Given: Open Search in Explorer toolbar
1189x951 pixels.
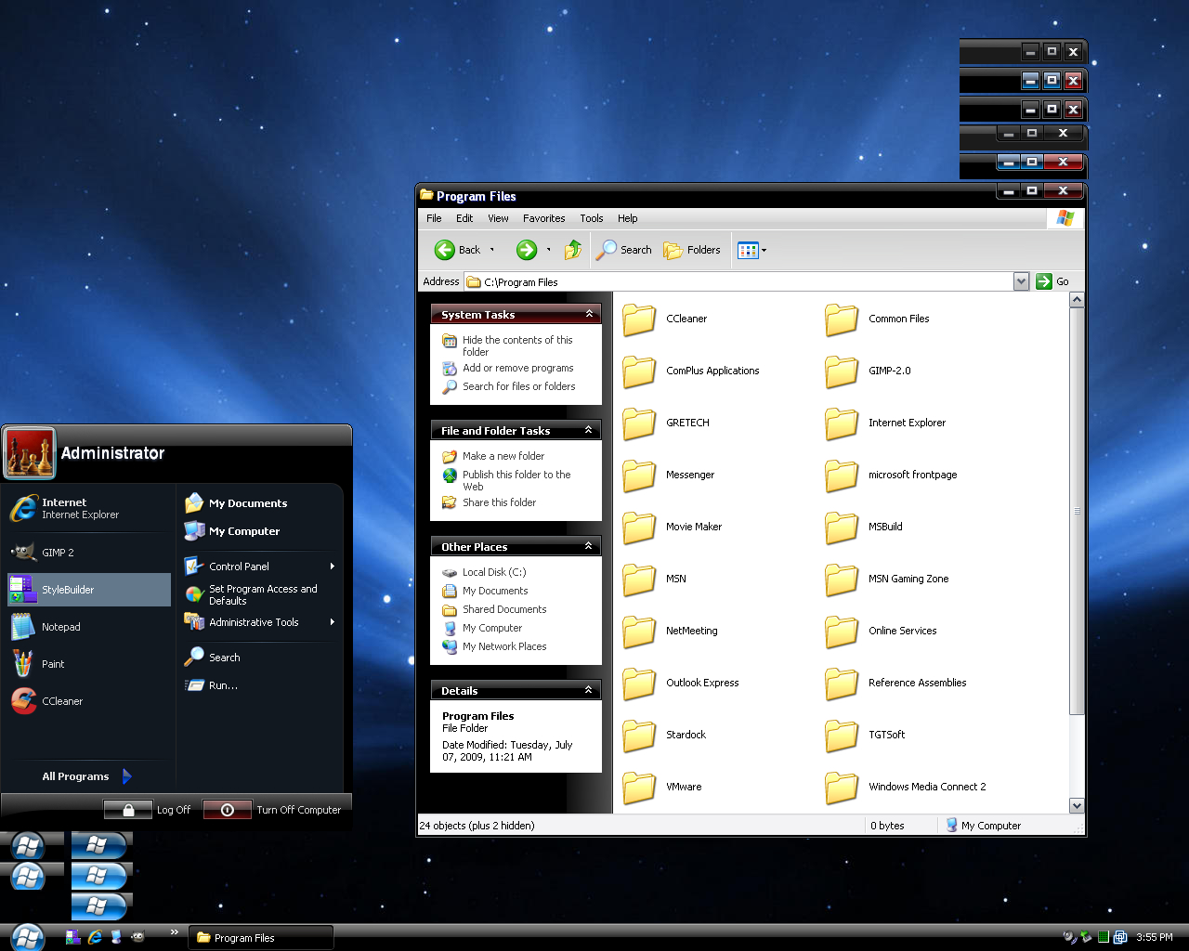Looking at the screenshot, I should [624, 250].
